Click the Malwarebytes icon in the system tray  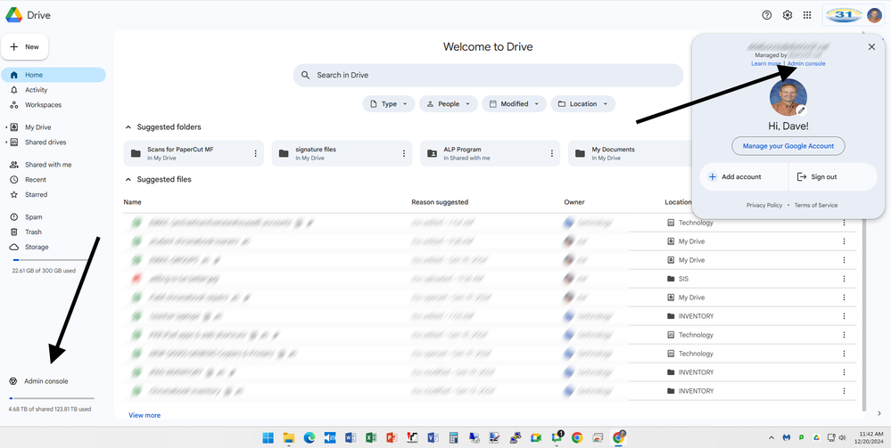click(x=787, y=438)
